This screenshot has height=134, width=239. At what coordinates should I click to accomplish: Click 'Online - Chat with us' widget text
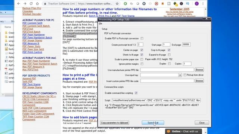pyautogui.click(x=185, y=131)
